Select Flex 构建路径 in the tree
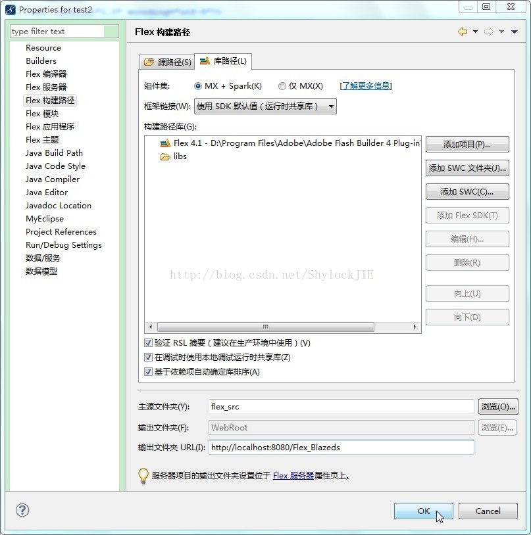The width and height of the screenshot is (531, 535). point(50,101)
